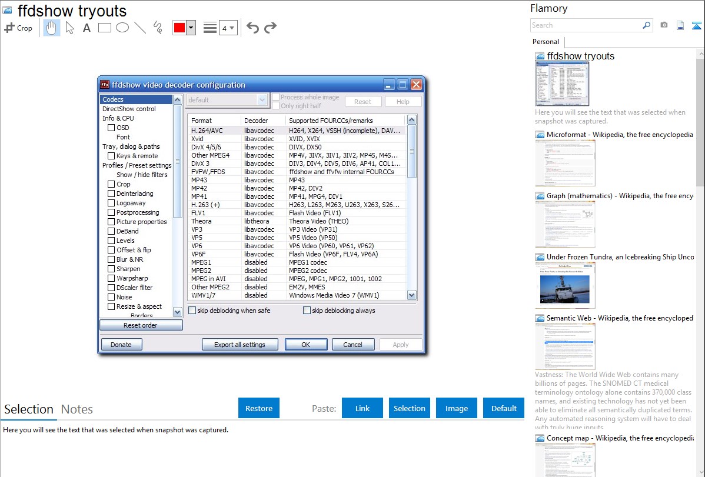705x477 pixels.
Task: Activate the hand pan tool
Action: (51, 28)
